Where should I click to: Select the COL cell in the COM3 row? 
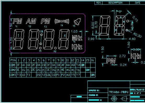coord(48,75)
